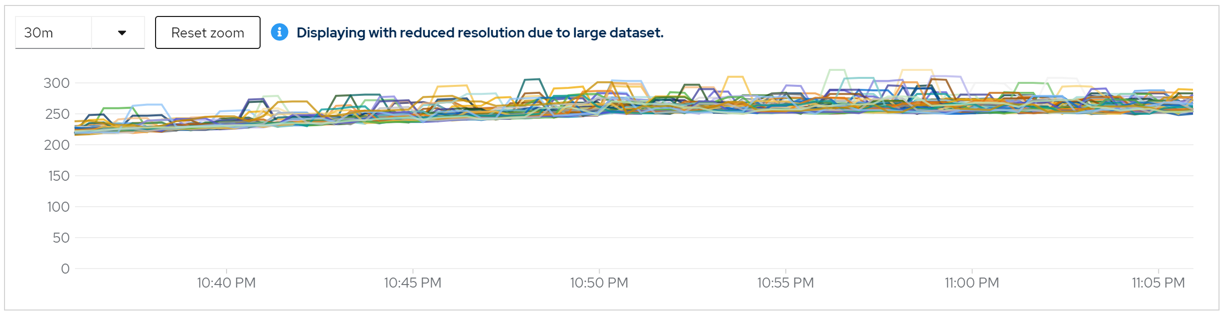Pick the 11:05 PM axis label
Image resolution: width=1222 pixels, height=317 pixels.
pyautogui.click(x=1158, y=283)
